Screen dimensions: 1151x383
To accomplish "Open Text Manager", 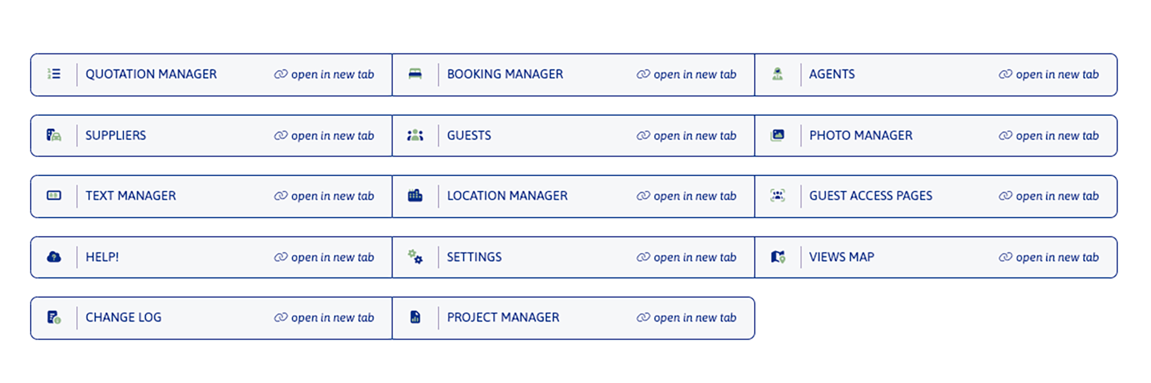I will [x=131, y=196].
